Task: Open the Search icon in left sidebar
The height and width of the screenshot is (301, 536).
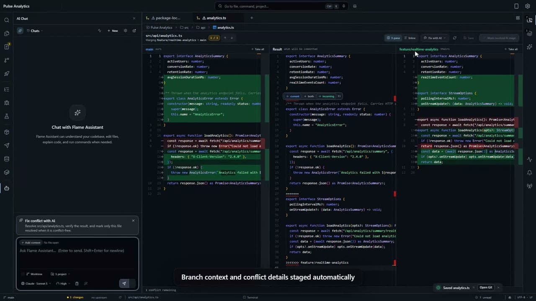Action: tap(6, 20)
